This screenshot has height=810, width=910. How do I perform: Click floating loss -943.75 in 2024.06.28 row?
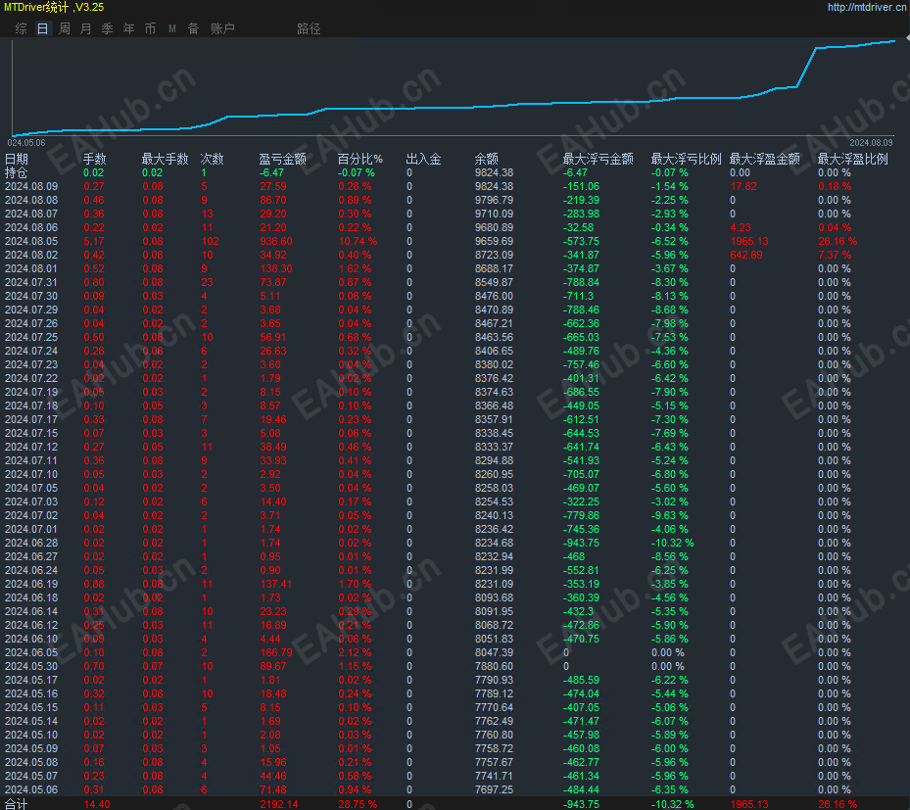[x=582, y=543]
